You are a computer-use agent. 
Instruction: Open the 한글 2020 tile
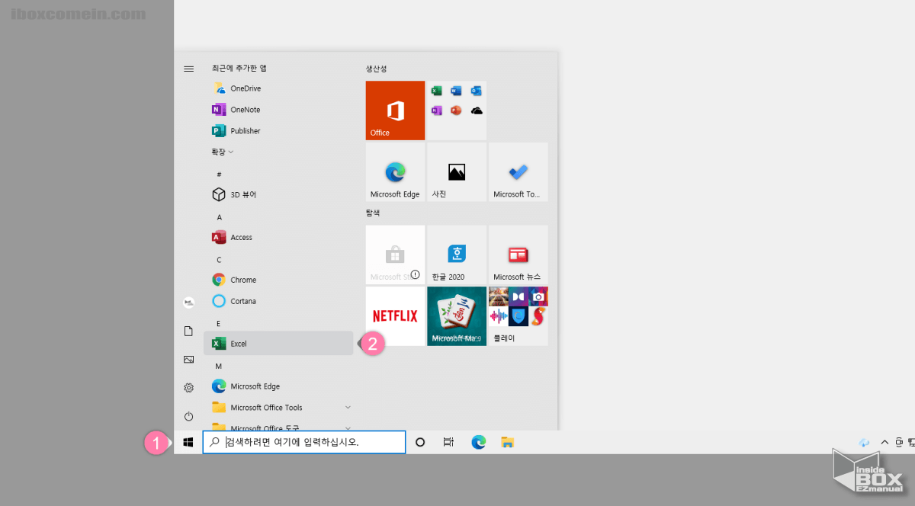point(456,255)
